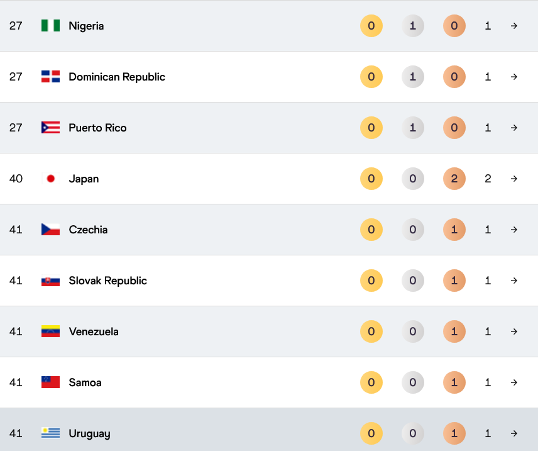Click Nigeria's silver medal count badge

tap(412, 26)
